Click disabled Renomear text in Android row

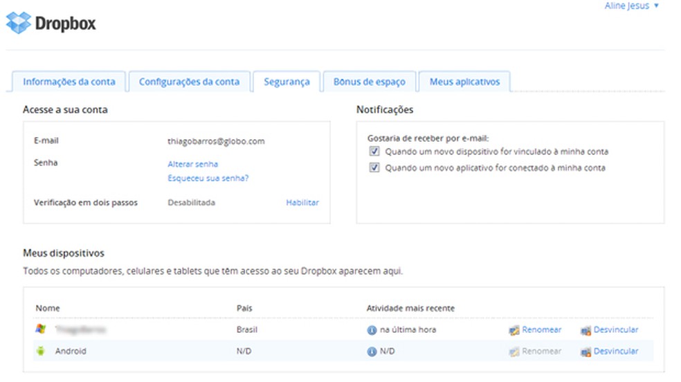pyautogui.click(x=542, y=351)
